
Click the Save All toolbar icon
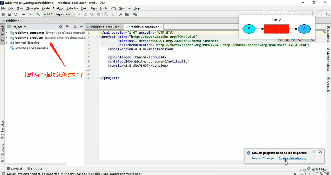point(9,15)
